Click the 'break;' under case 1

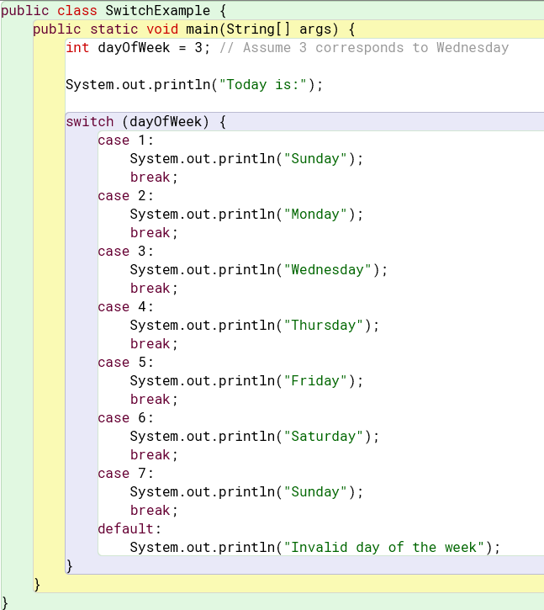(x=154, y=177)
